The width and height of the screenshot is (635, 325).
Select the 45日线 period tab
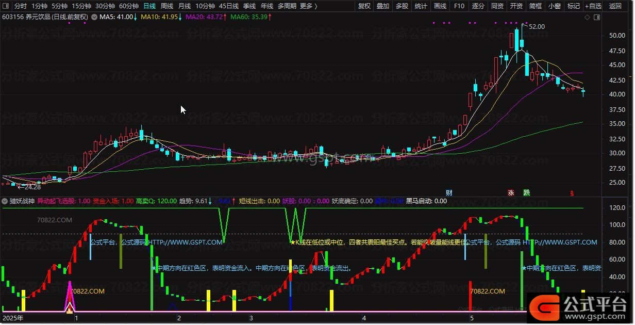pyautogui.click(x=229, y=6)
